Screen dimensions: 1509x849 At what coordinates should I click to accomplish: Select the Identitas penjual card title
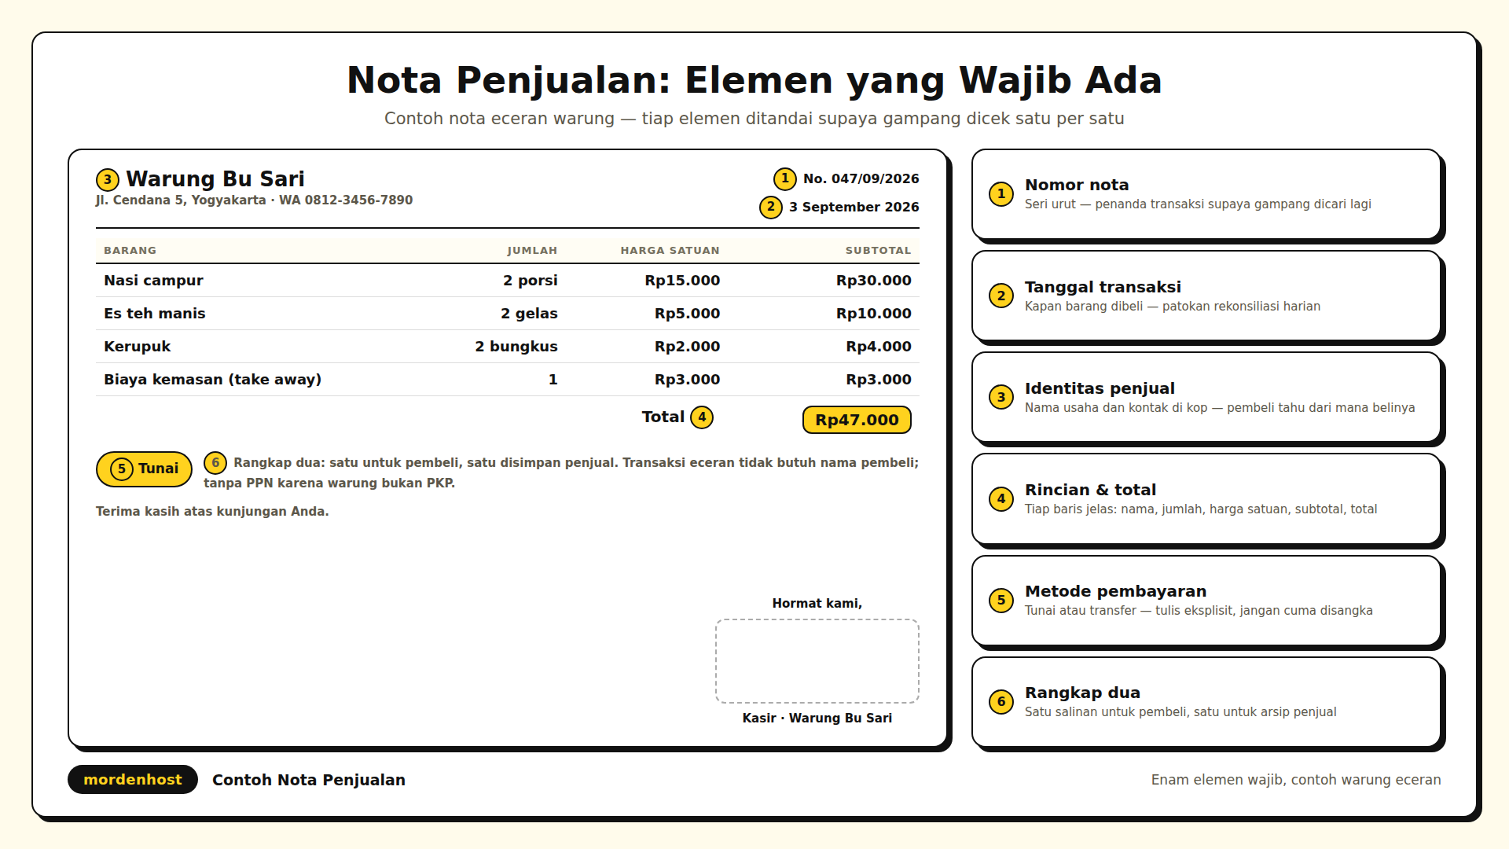[x=1100, y=388]
